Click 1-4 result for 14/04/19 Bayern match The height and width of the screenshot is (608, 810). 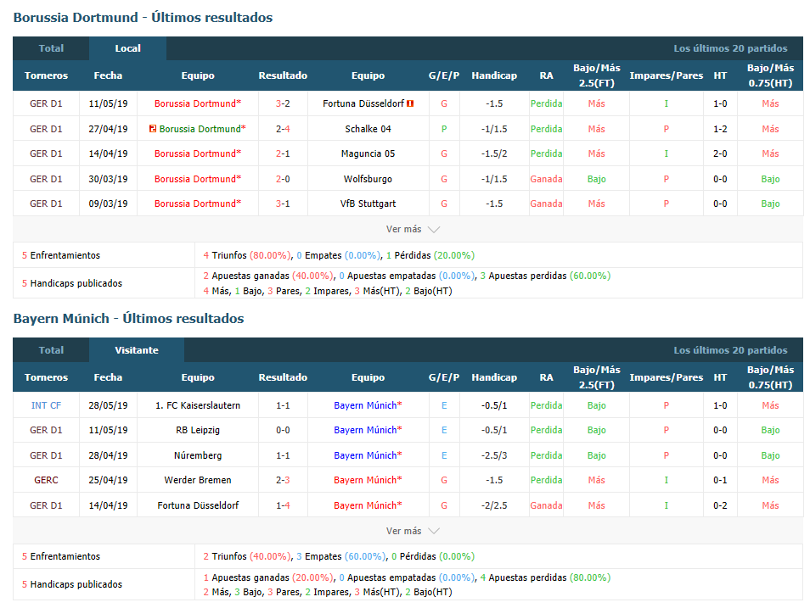(283, 505)
